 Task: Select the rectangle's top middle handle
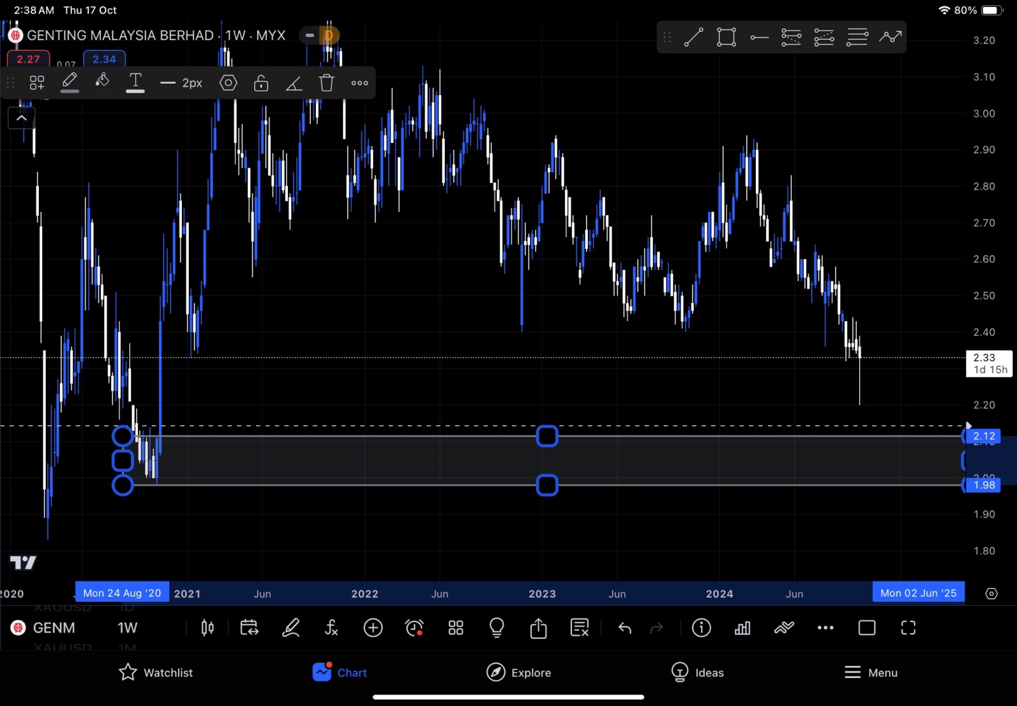[547, 436]
